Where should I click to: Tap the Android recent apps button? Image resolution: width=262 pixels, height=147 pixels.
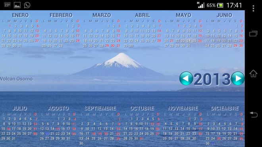coord(253,34)
